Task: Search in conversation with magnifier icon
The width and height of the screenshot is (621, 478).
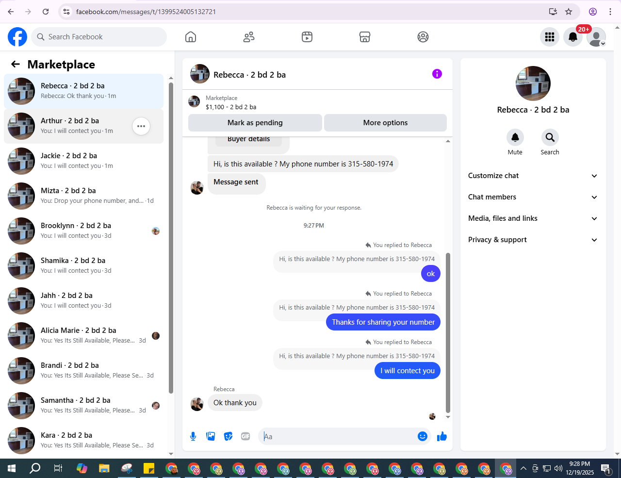Action: [x=550, y=137]
